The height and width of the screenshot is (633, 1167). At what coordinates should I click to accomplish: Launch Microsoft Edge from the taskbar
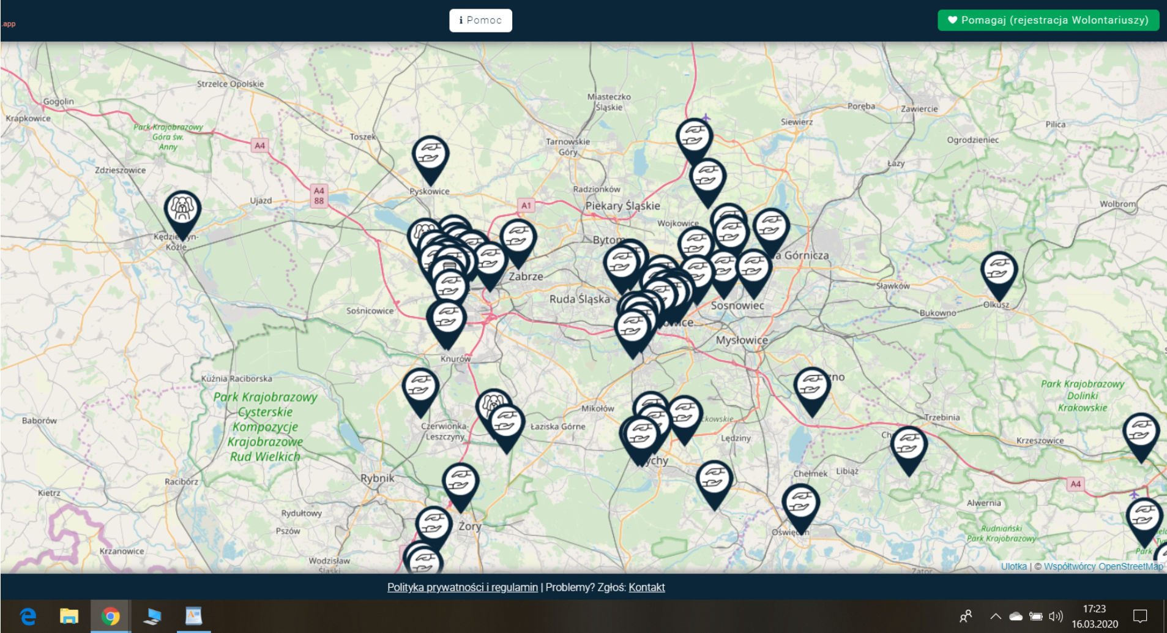[x=28, y=616]
